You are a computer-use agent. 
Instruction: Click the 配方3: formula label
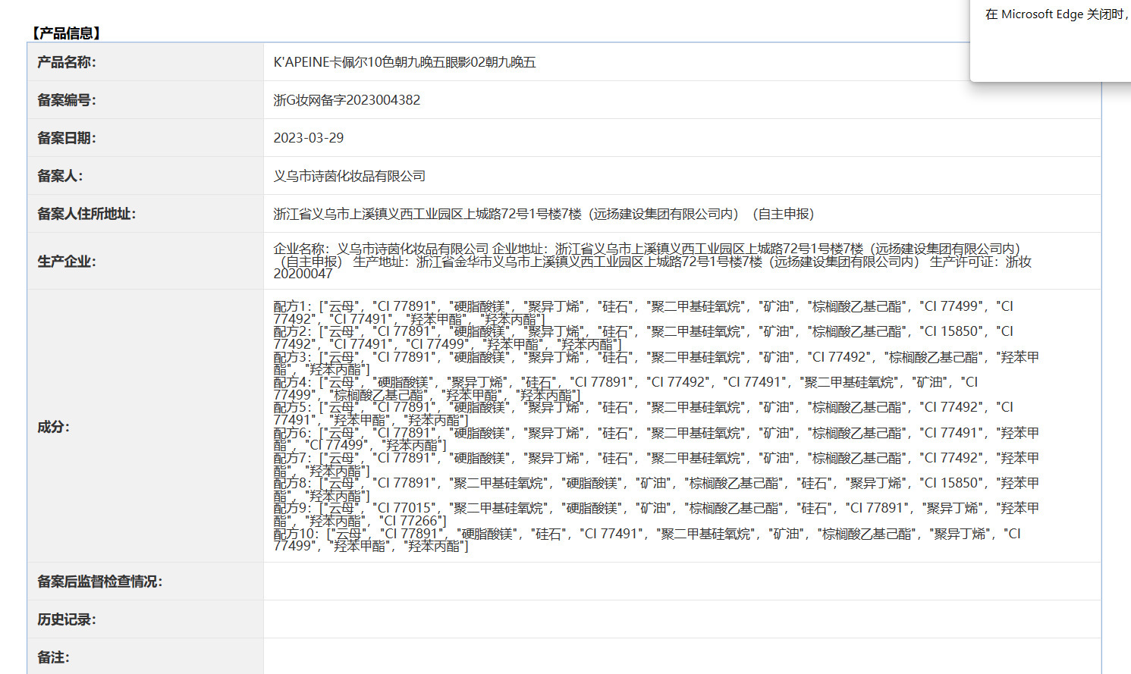[294, 357]
